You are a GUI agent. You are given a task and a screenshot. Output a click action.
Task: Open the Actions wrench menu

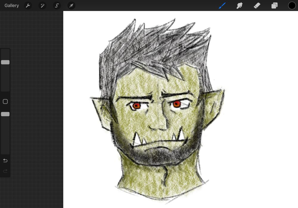coord(28,6)
